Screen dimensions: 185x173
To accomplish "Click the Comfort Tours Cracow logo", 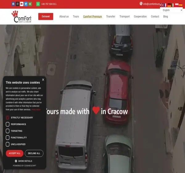I will point(21,17).
